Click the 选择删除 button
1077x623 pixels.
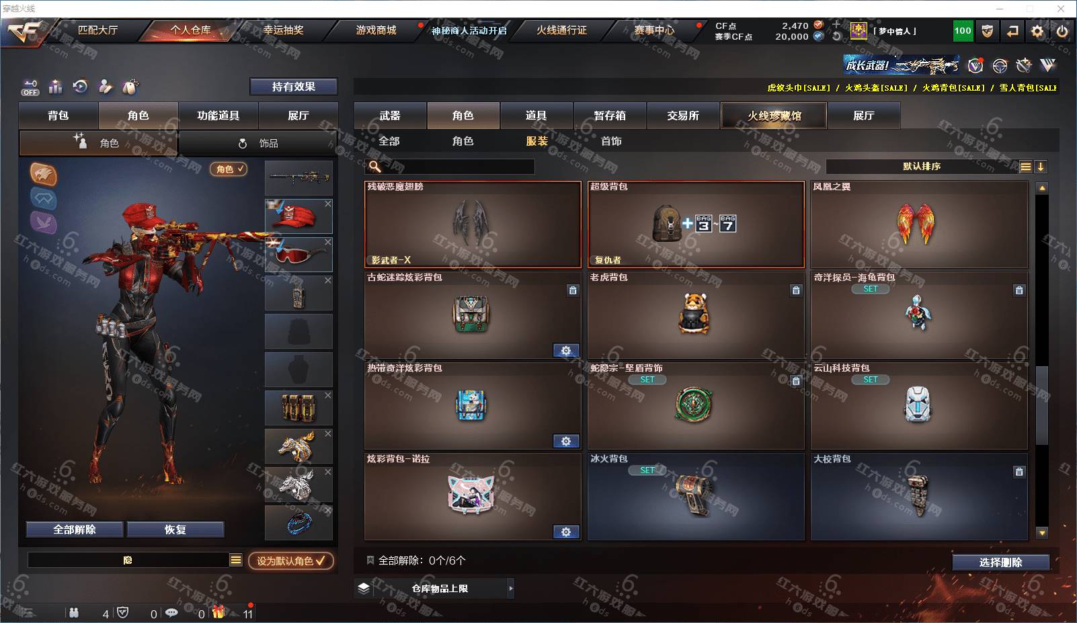[1001, 563]
